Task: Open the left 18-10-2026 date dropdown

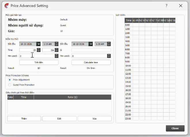Action: [39, 44]
